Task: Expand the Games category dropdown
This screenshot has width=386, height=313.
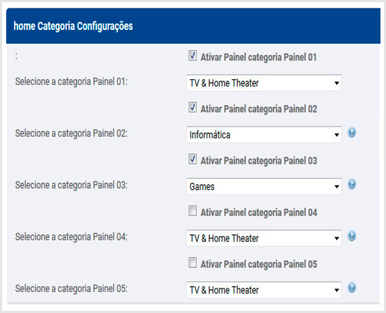Action: click(264, 186)
